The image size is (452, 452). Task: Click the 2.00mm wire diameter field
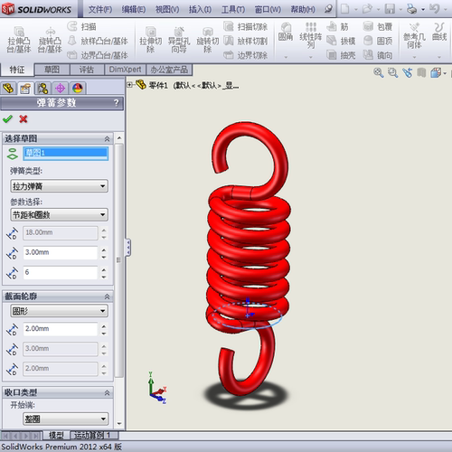(x=61, y=329)
